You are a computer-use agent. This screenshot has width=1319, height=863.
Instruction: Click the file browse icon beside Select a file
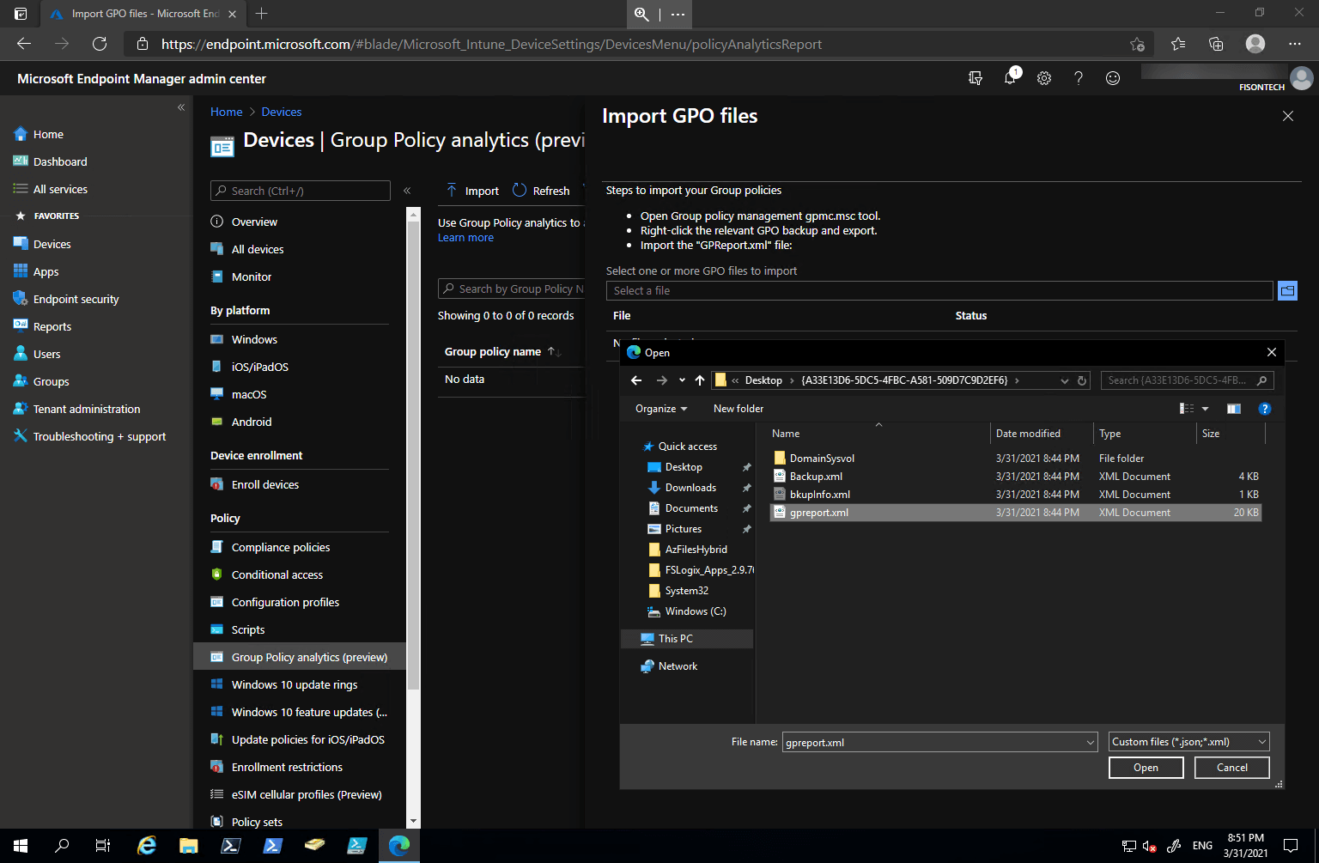(1287, 290)
